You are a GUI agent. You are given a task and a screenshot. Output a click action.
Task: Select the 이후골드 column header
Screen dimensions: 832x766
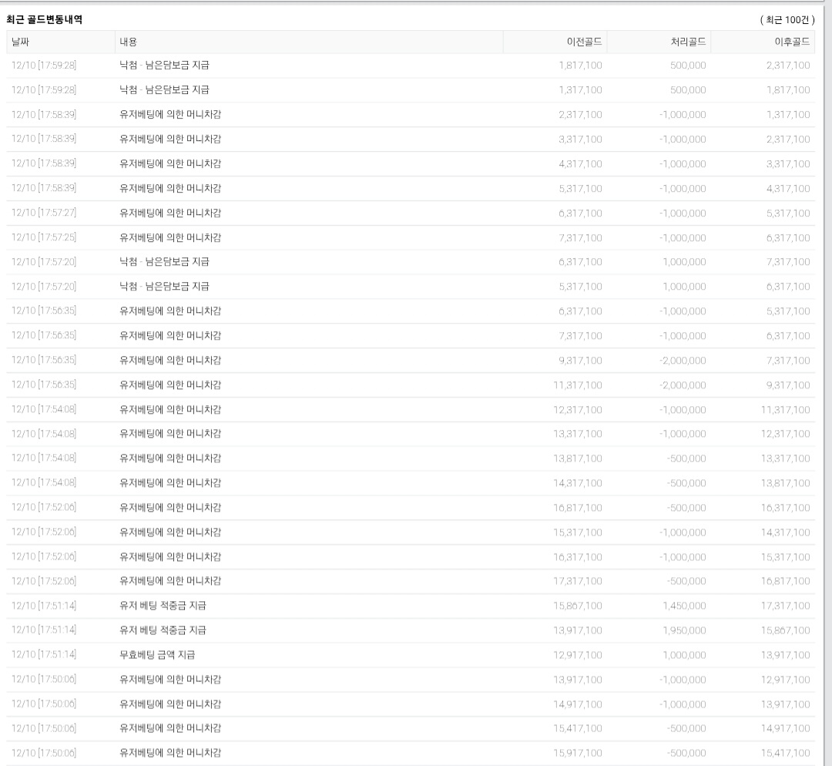791,42
